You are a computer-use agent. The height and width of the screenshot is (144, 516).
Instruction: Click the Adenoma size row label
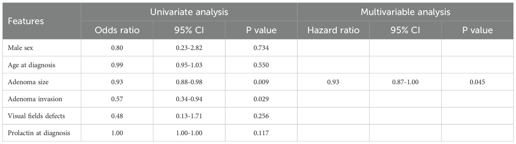point(26,82)
